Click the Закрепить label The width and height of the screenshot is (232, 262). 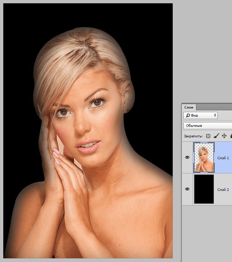coord(193,136)
